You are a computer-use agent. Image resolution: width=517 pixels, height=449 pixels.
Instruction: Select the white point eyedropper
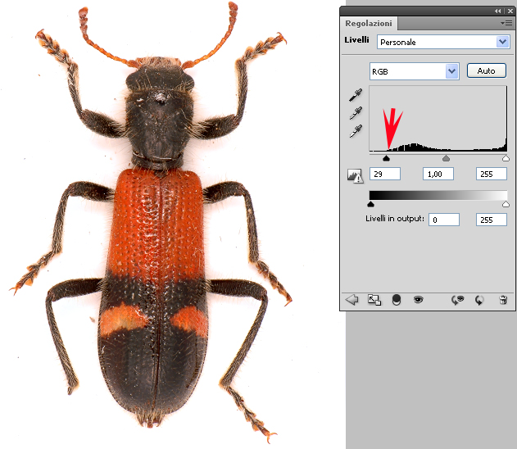356,131
